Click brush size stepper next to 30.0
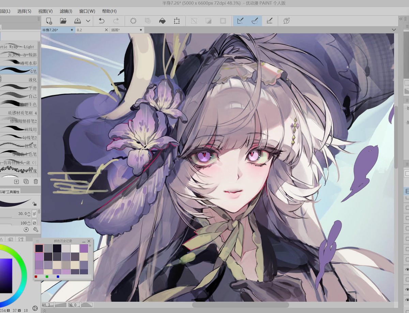The height and width of the screenshot is (313, 409). (x=29, y=214)
